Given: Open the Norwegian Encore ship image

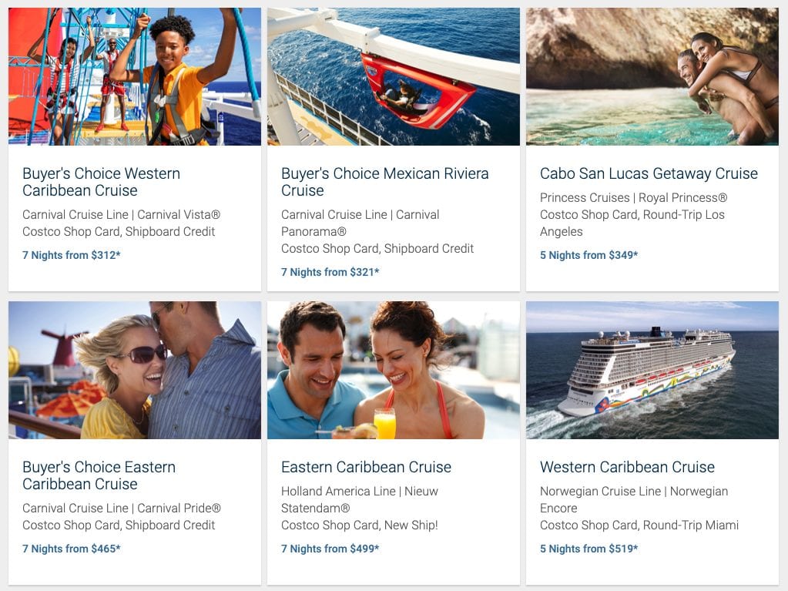Looking at the screenshot, I should click(652, 370).
